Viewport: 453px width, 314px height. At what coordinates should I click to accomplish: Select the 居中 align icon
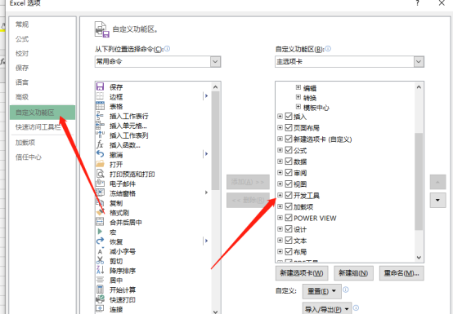(100, 280)
